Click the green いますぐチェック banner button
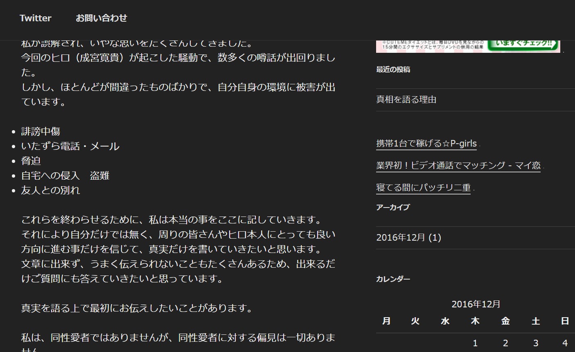 pos(523,45)
